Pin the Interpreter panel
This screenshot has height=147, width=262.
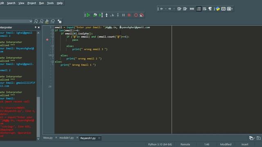[36, 27]
